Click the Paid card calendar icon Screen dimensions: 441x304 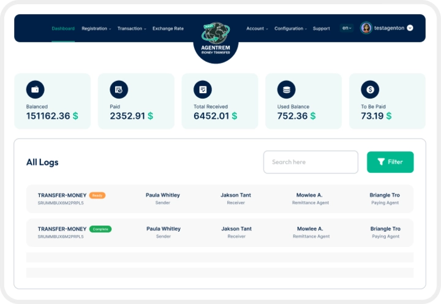point(119,89)
